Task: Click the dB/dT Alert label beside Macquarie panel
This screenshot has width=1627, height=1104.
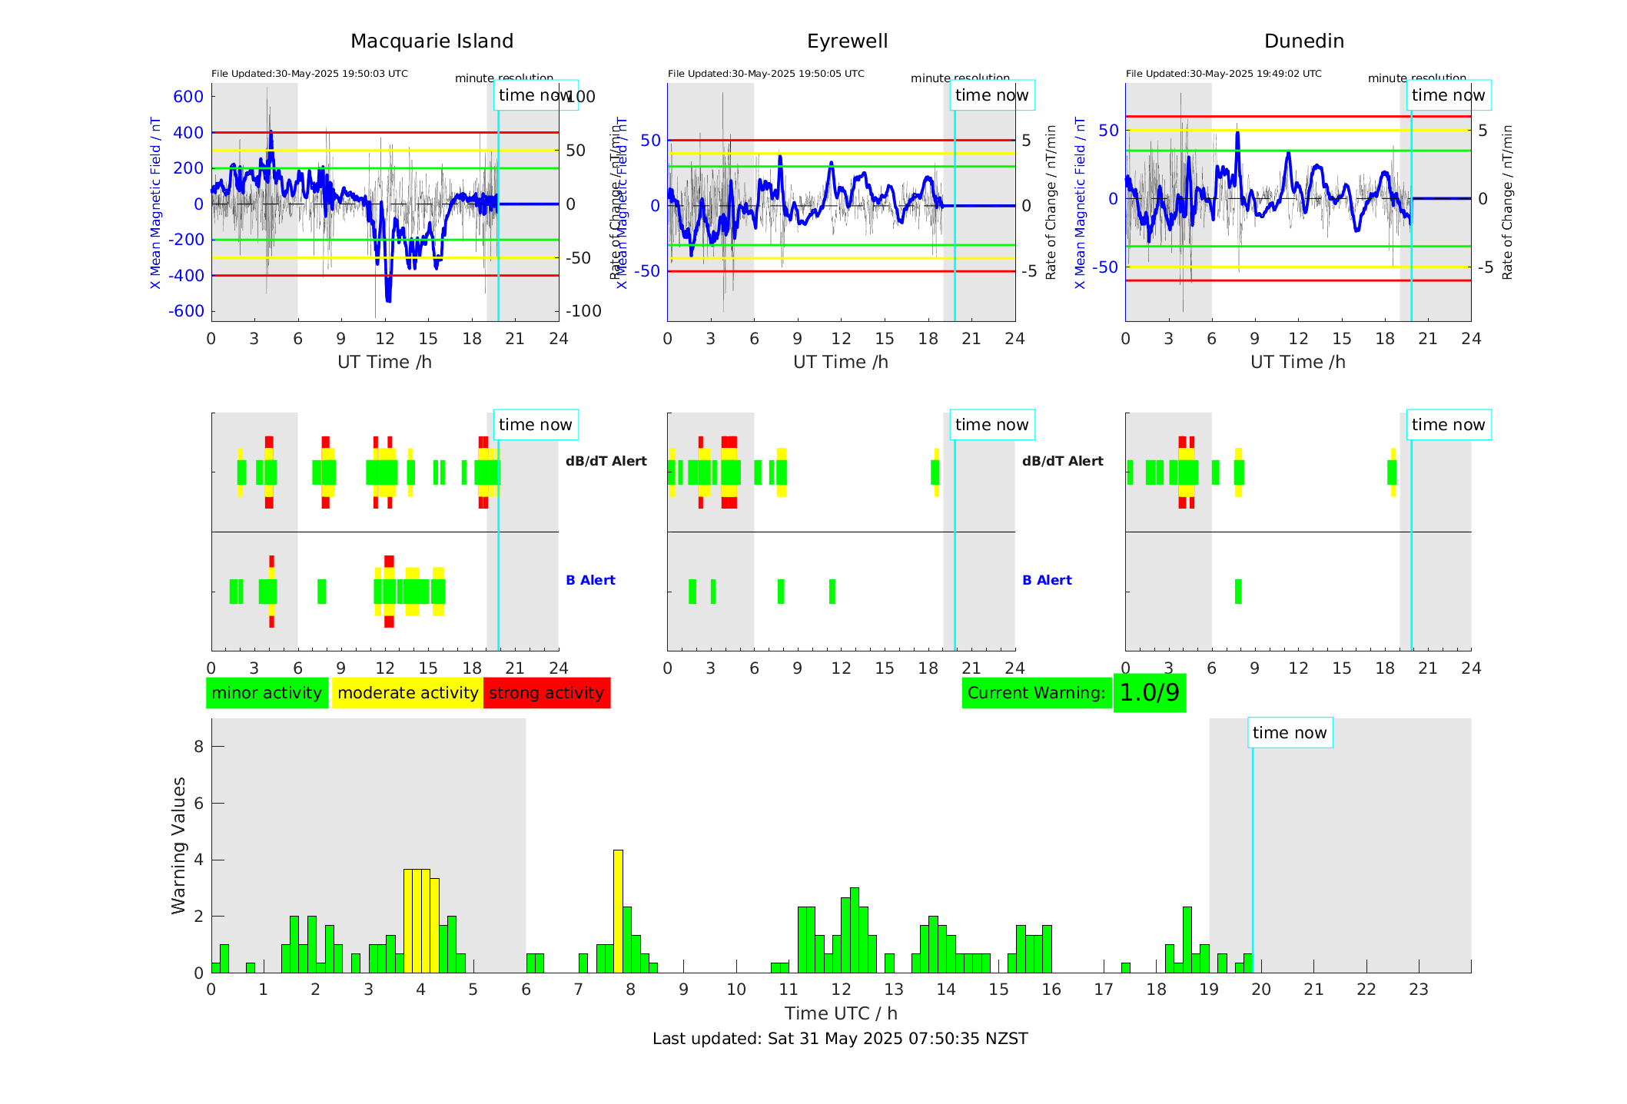Action: click(x=606, y=461)
